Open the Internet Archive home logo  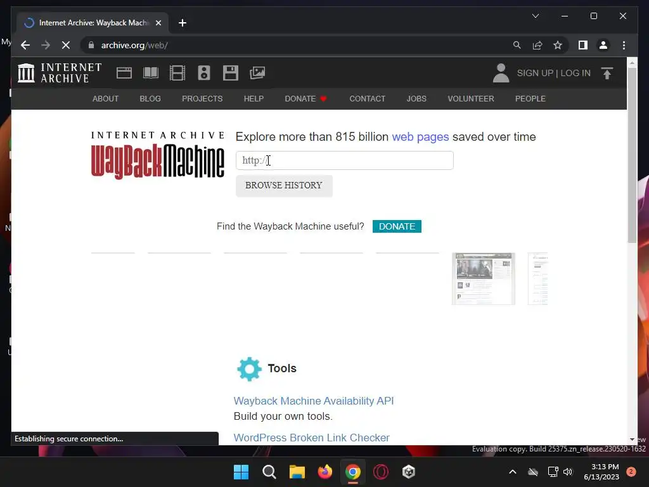[x=60, y=73]
